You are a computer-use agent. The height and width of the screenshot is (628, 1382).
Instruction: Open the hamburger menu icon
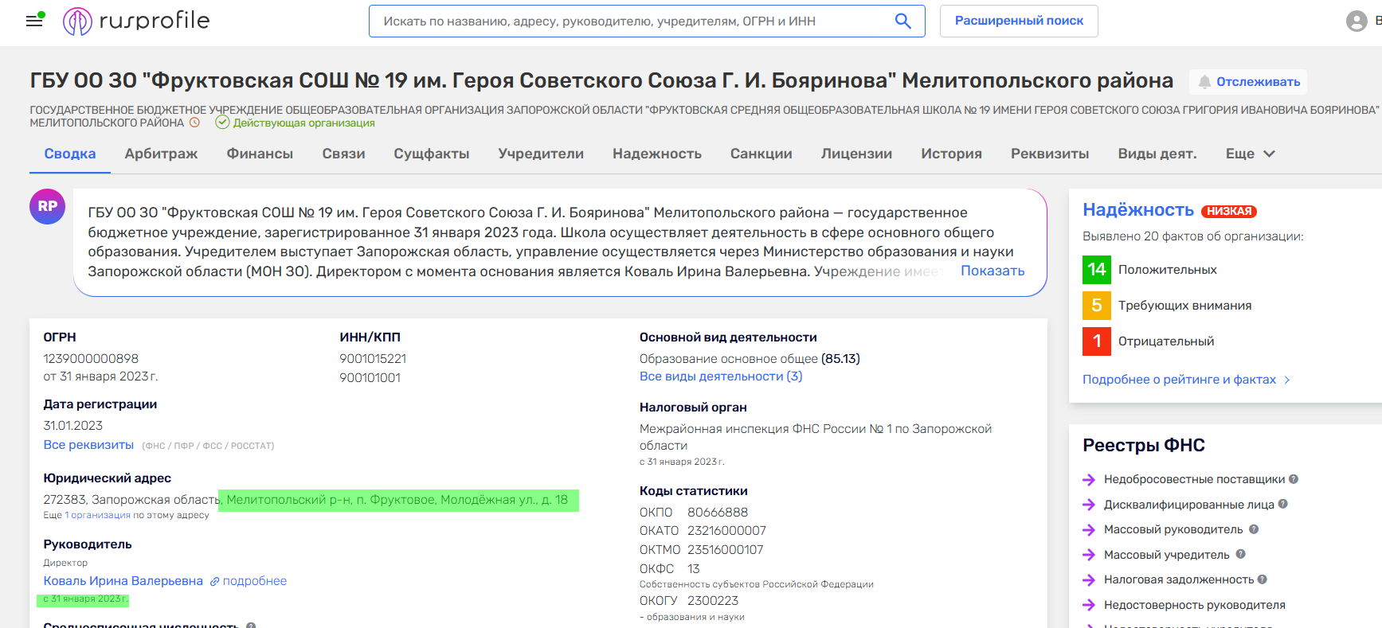pyautogui.click(x=34, y=21)
